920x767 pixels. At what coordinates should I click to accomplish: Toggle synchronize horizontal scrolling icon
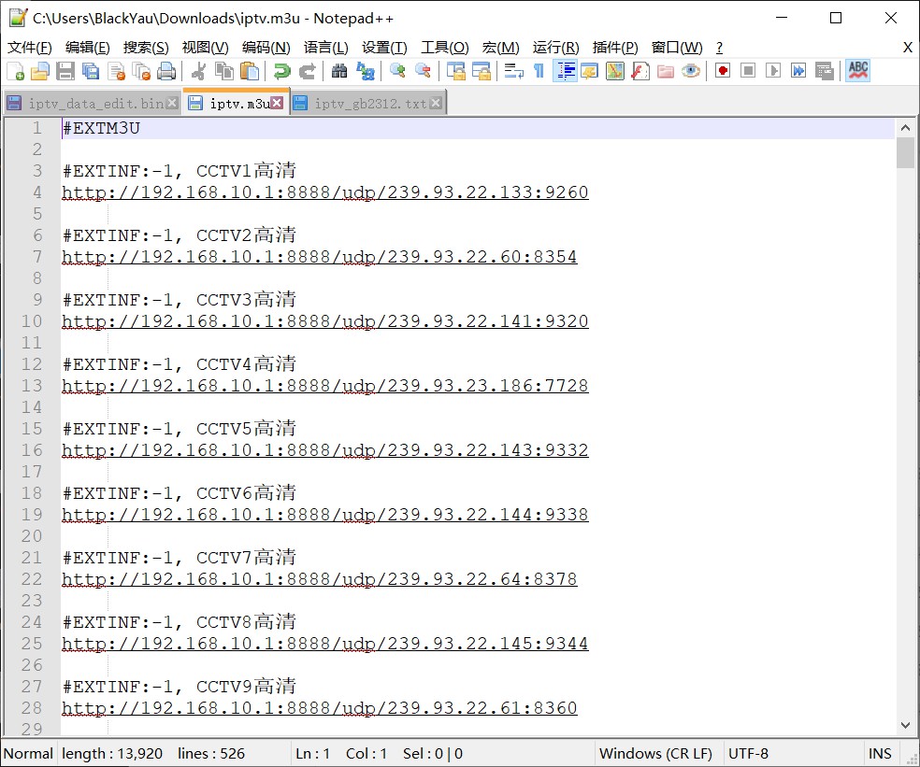click(x=482, y=71)
